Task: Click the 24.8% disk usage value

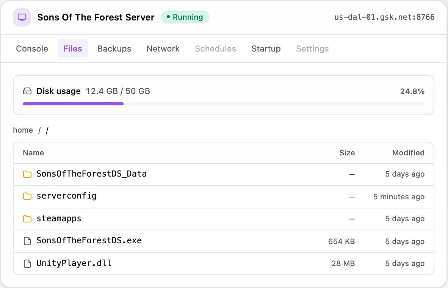Action: pos(412,91)
